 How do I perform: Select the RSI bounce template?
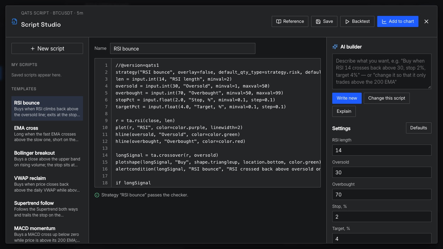click(x=47, y=109)
